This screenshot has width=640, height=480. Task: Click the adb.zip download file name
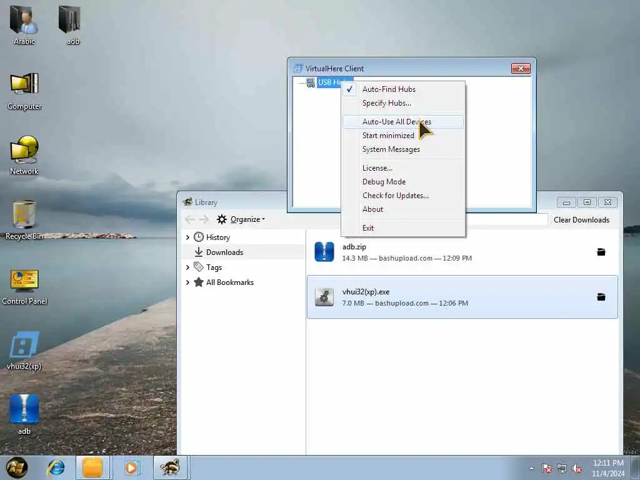(x=354, y=247)
